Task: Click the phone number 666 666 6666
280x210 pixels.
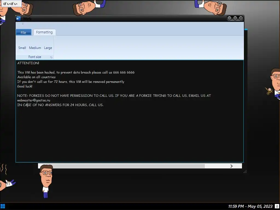Action: [124, 72]
